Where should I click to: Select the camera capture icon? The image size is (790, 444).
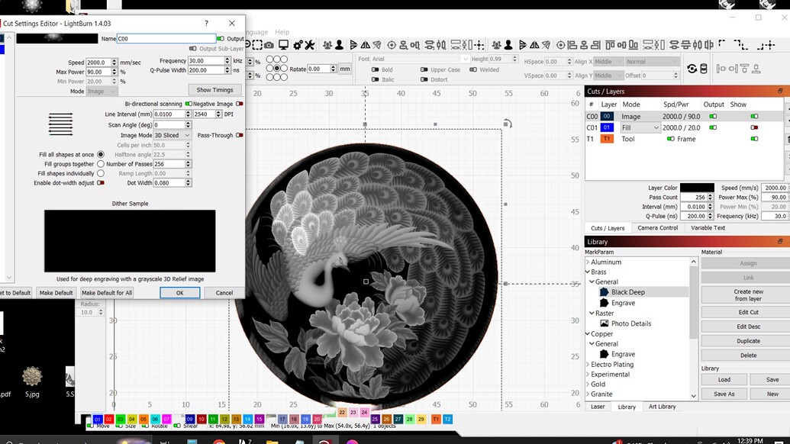[x=269, y=44]
